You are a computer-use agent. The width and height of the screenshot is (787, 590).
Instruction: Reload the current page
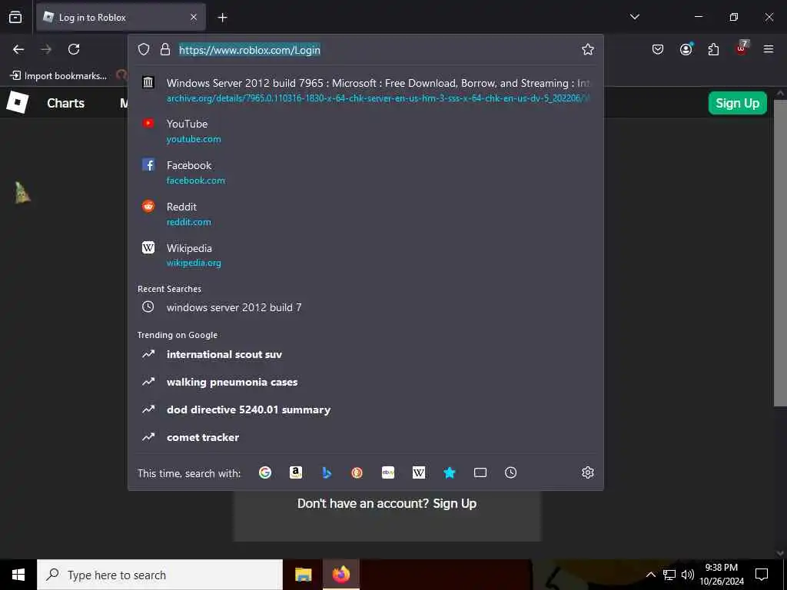[x=74, y=49]
